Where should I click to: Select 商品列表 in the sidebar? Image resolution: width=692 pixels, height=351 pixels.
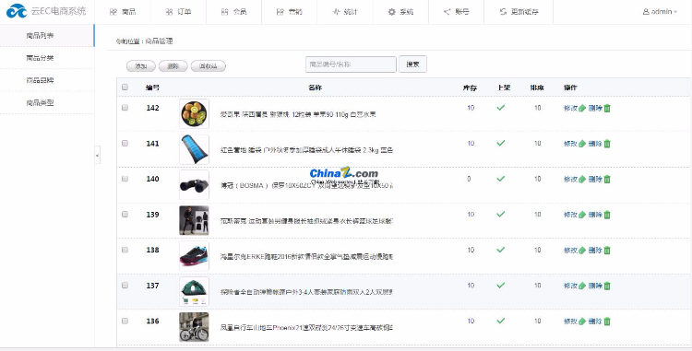click(47, 36)
